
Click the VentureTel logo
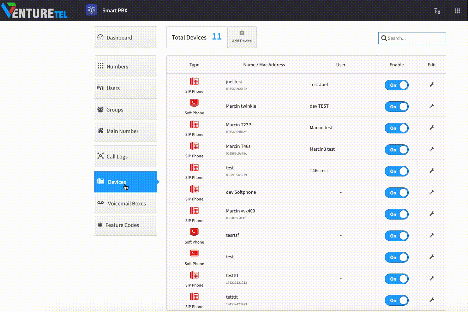[35, 11]
